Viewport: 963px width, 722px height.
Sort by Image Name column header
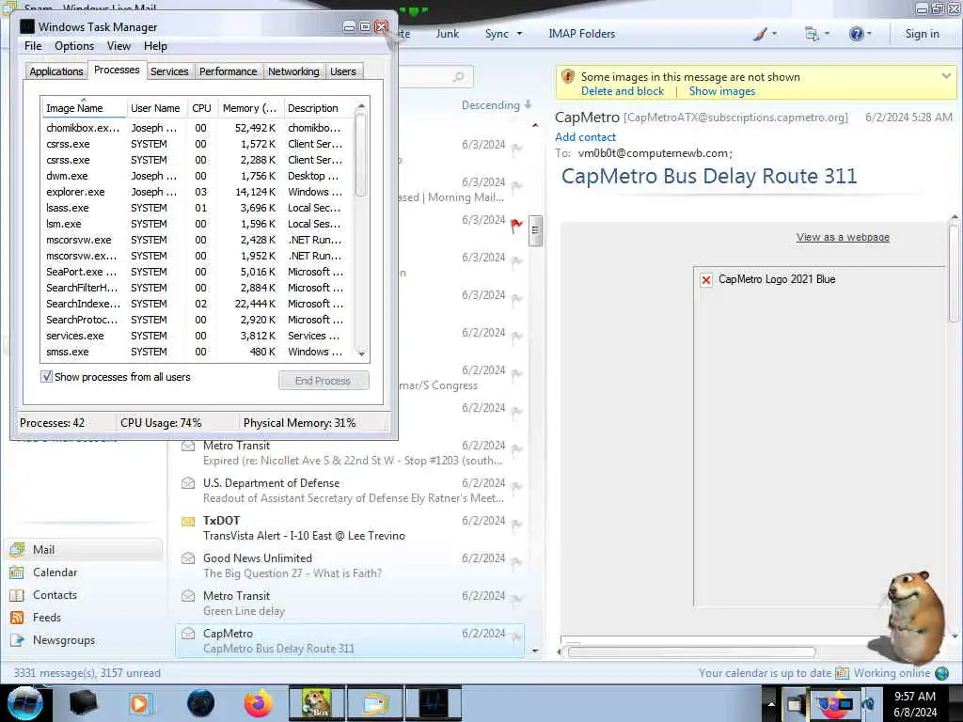point(84,108)
